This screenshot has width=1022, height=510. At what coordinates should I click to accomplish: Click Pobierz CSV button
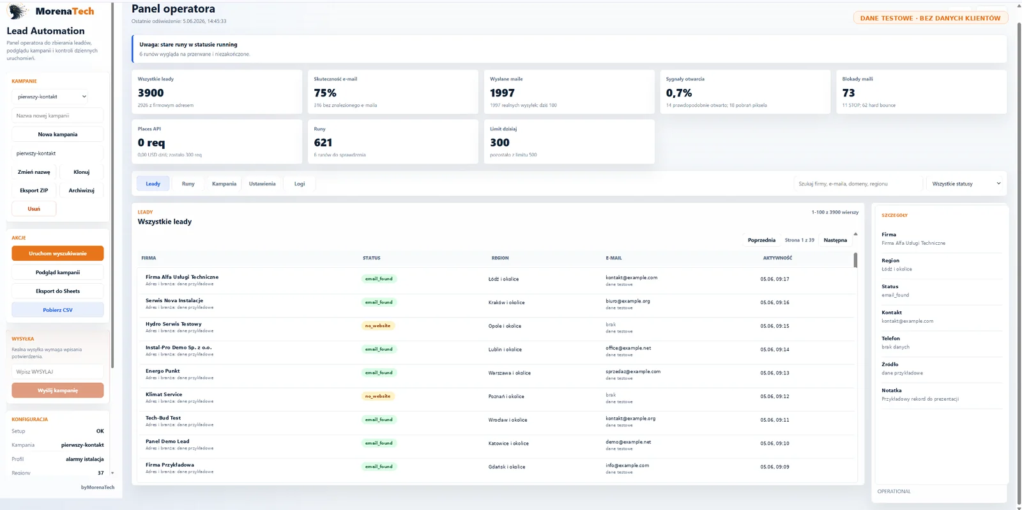(57, 310)
